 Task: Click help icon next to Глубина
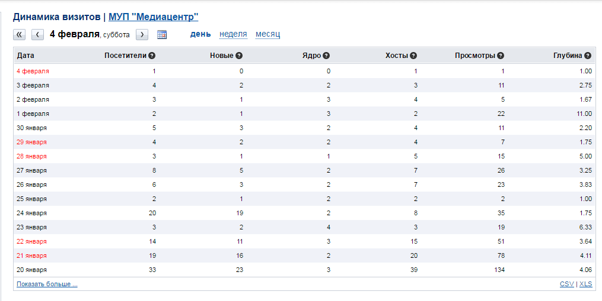point(588,56)
